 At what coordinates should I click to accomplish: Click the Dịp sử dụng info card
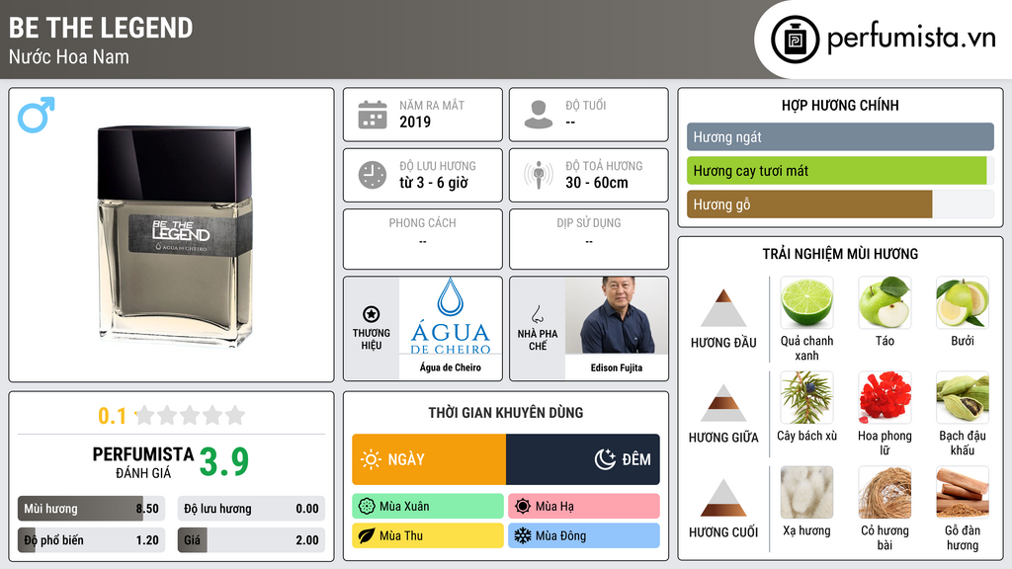tap(589, 239)
